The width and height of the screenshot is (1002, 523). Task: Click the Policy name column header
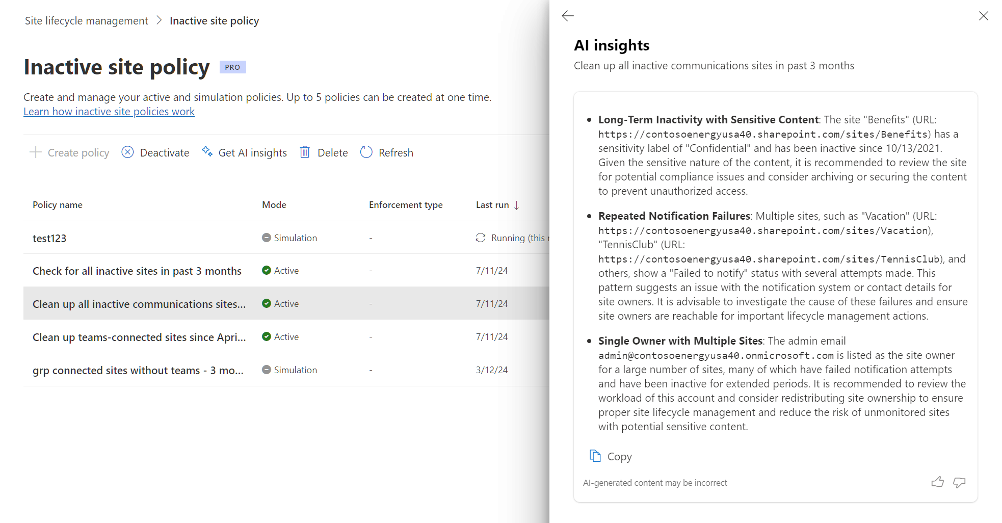58,205
